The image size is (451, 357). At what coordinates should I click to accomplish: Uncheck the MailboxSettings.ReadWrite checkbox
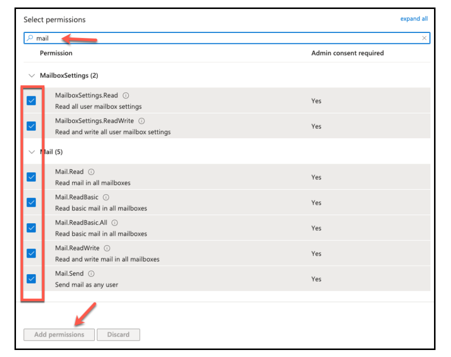[x=31, y=126]
